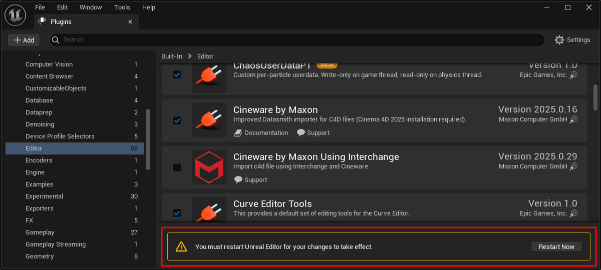Select the CustomizableObjects category

coord(75,88)
